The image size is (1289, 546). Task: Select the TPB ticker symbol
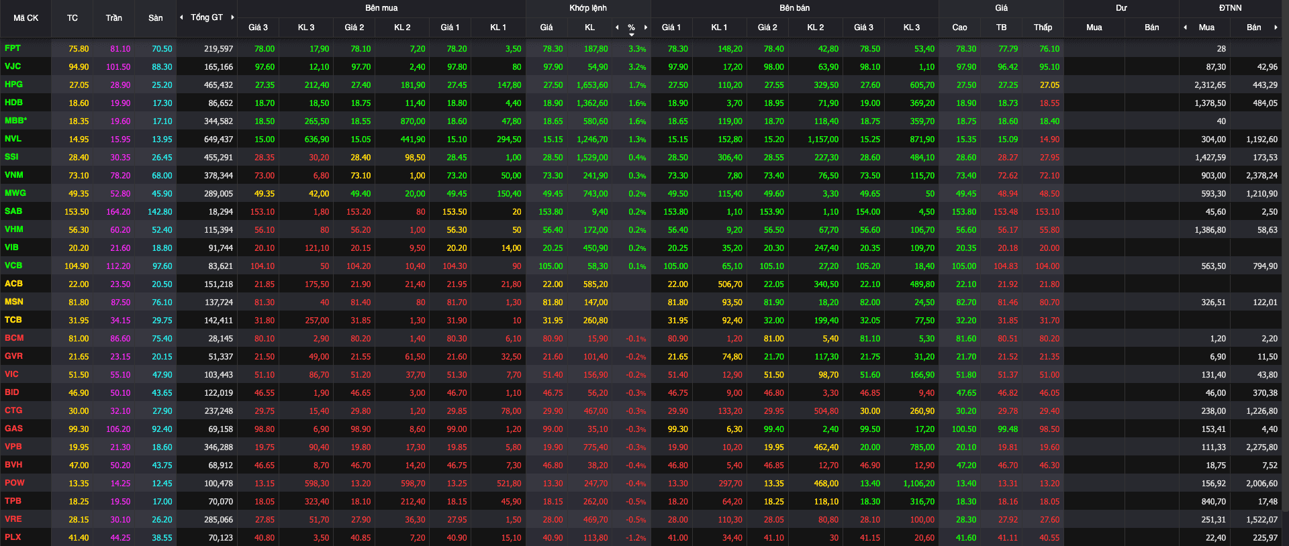point(13,501)
